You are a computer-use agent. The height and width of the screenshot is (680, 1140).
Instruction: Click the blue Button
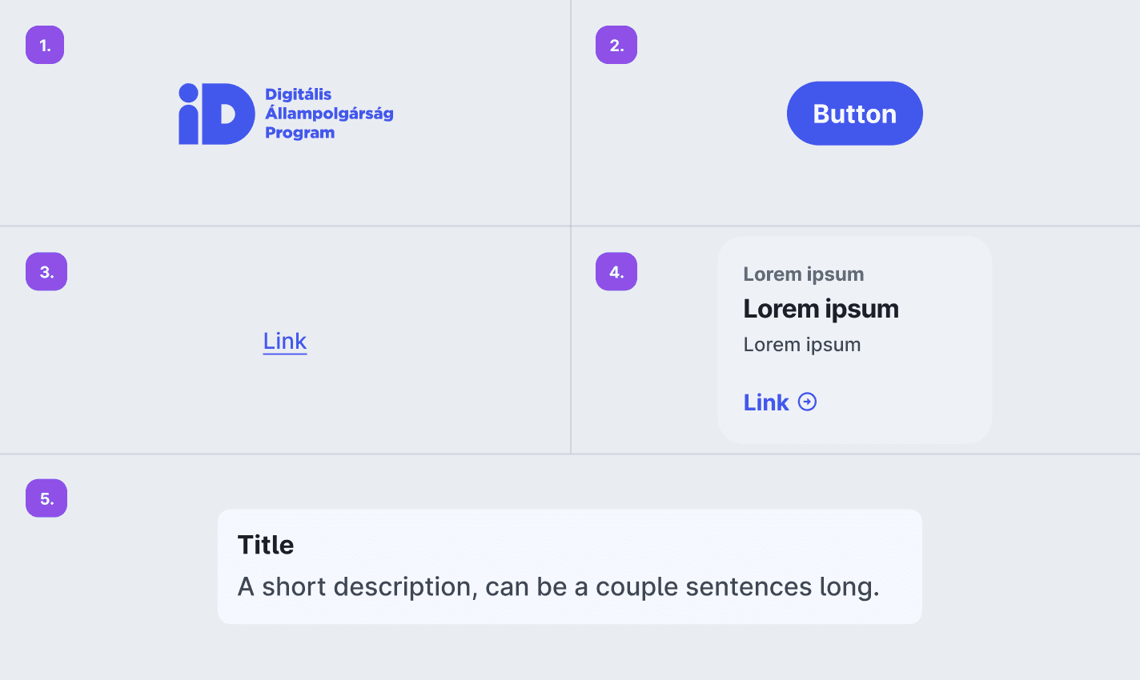854,114
